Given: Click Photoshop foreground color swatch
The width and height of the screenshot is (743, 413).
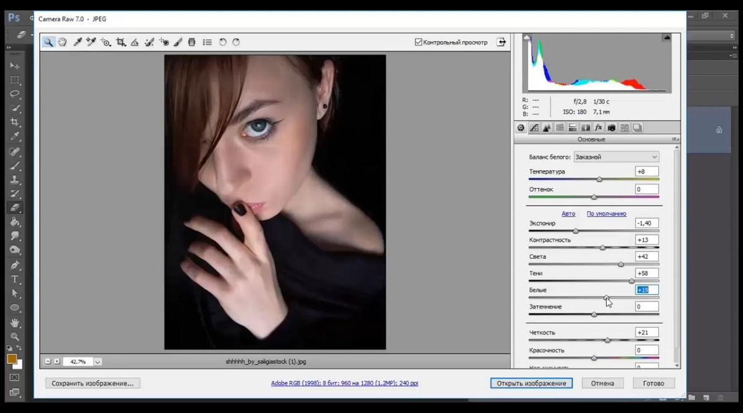Looking at the screenshot, I should tap(12, 359).
